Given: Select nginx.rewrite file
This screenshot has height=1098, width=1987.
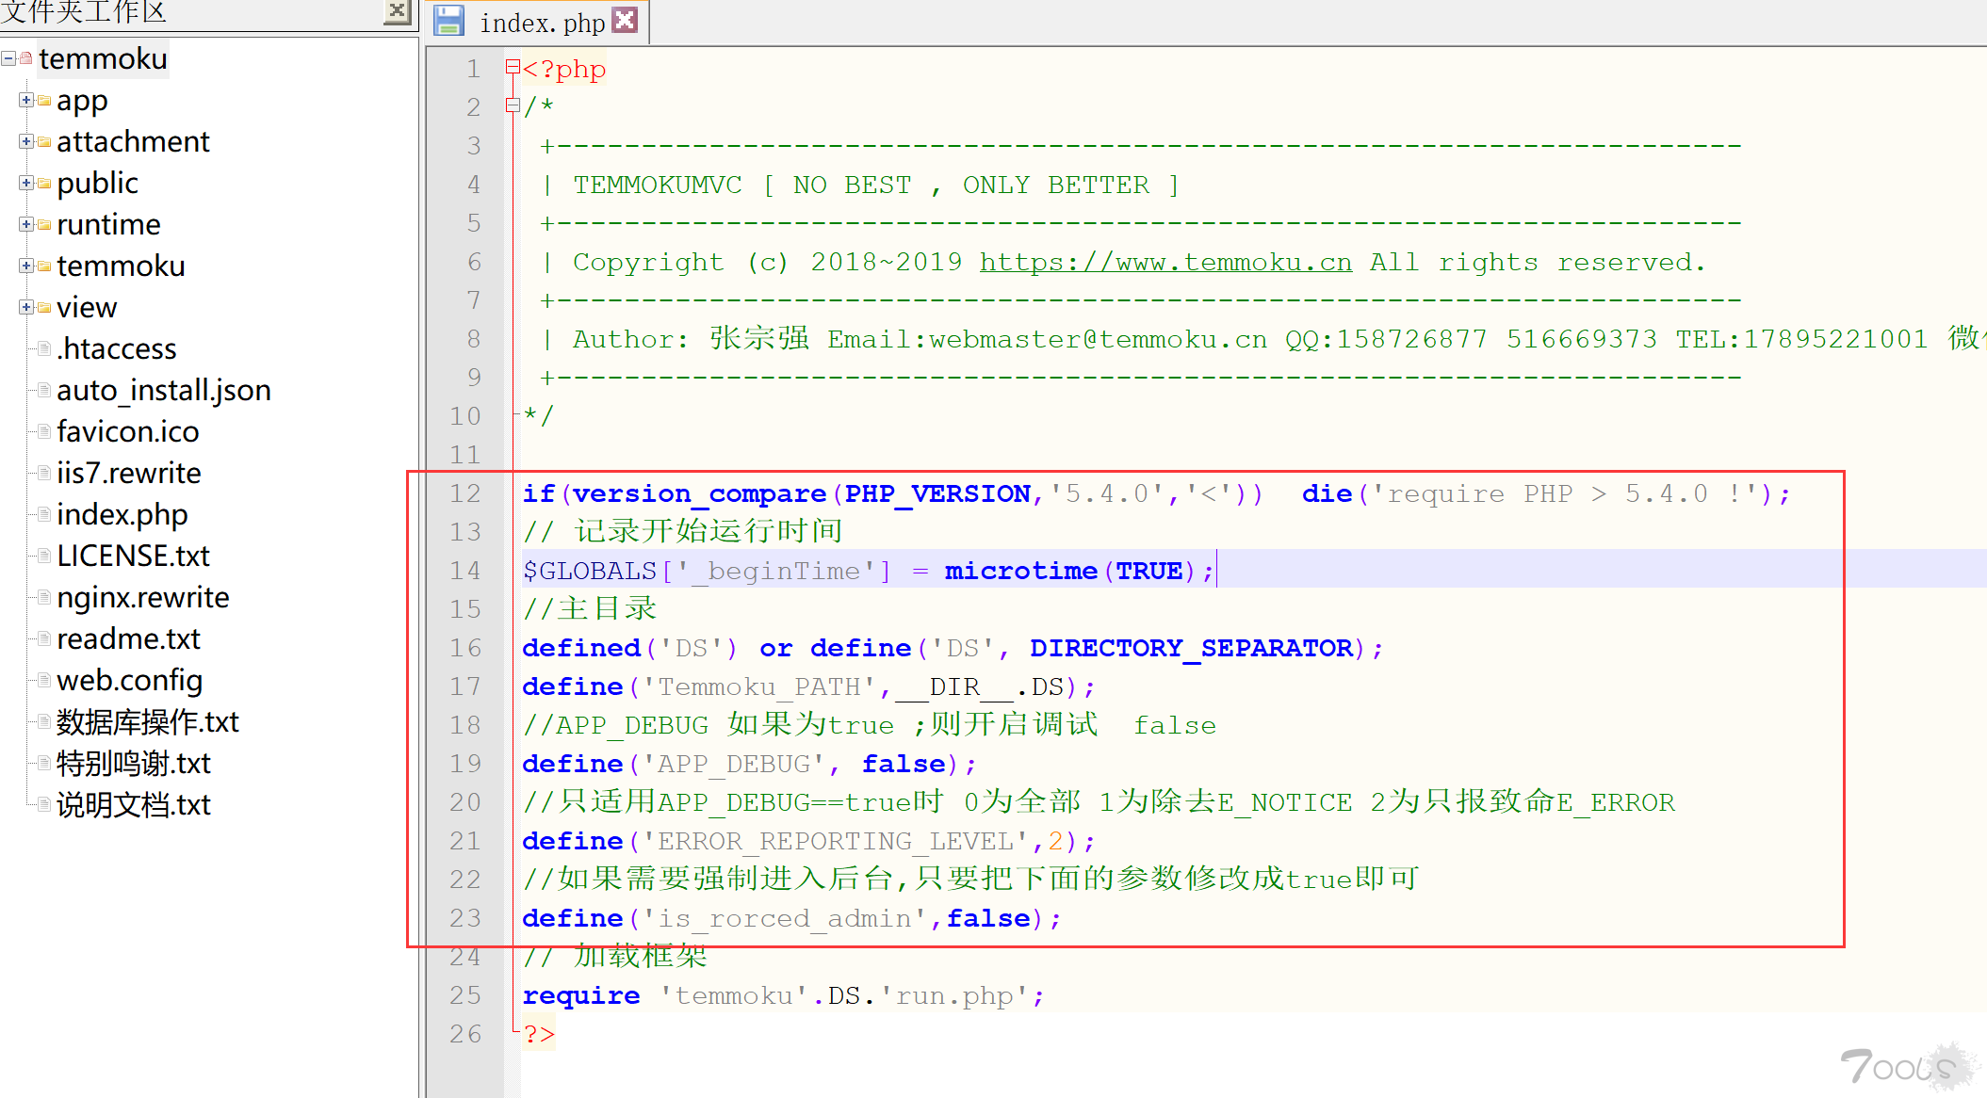Looking at the screenshot, I should 143,597.
